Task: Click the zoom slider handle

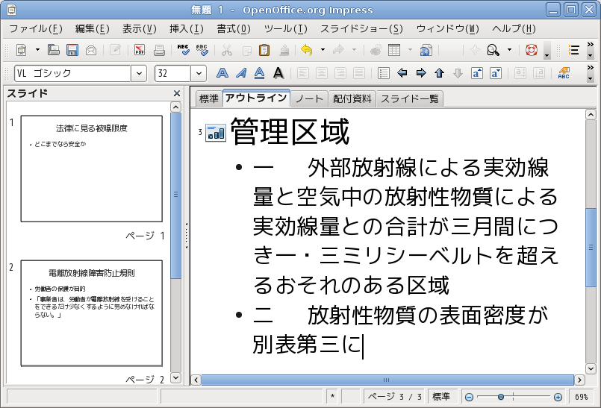Action: click(x=501, y=397)
